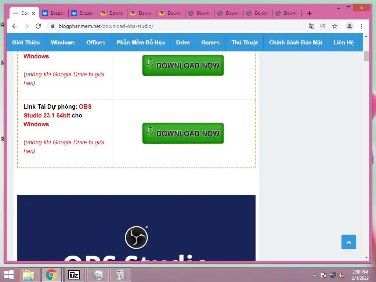The height and width of the screenshot is (282, 376).
Task: Open the Phần Mềm Đồ Họa menu item
Action: coord(141,43)
